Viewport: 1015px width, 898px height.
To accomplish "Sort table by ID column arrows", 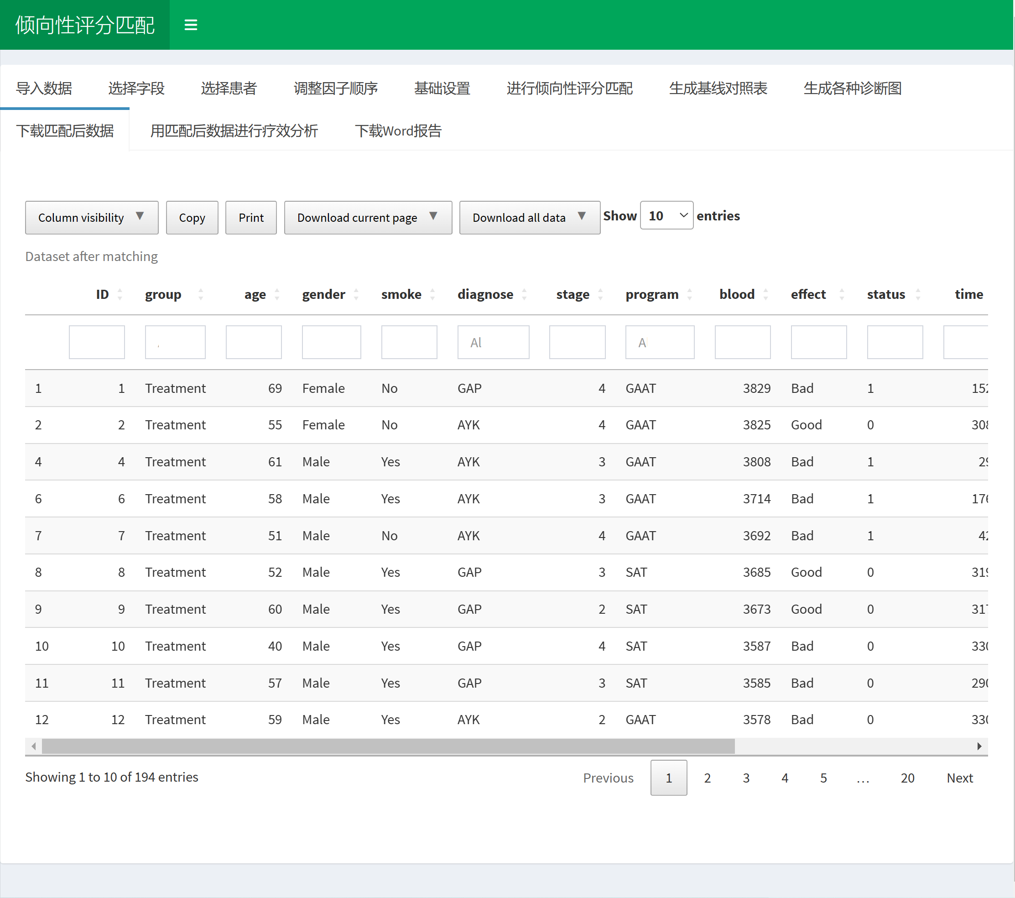I will (x=120, y=294).
